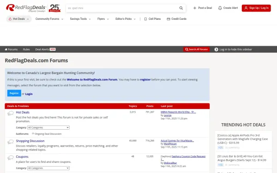Open last post MBNA Rewards World Elite
The width and height of the screenshot is (277, 173).
[178, 112]
